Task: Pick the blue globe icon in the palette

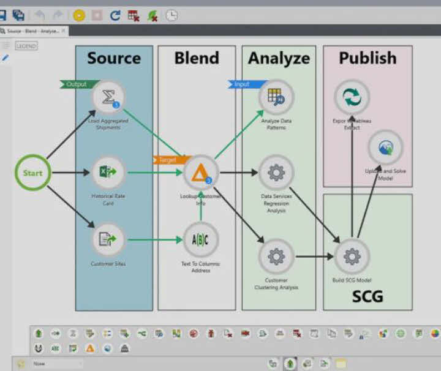Action: click(x=107, y=348)
